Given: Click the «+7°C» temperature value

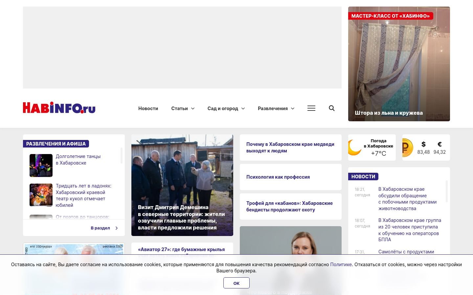Looking at the screenshot, I should [378, 153].
